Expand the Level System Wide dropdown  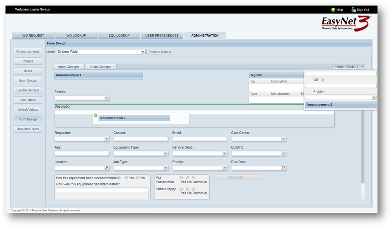(142, 51)
